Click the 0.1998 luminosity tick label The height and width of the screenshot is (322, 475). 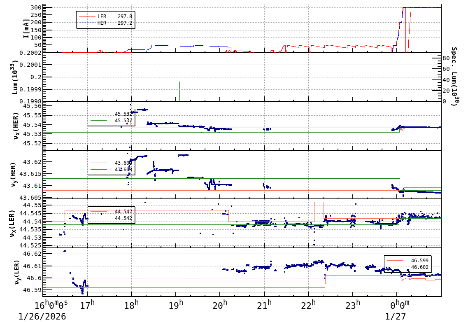coord(30,101)
